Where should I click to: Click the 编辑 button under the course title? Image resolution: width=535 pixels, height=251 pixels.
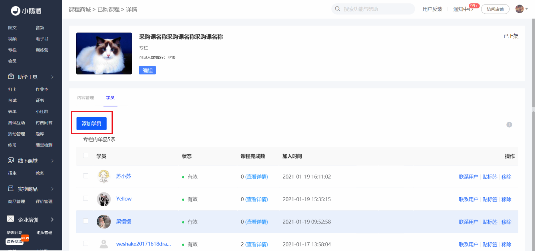point(148,70)
